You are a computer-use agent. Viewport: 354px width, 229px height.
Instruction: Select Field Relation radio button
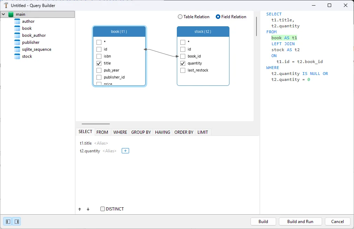click(x=218, y=17)
